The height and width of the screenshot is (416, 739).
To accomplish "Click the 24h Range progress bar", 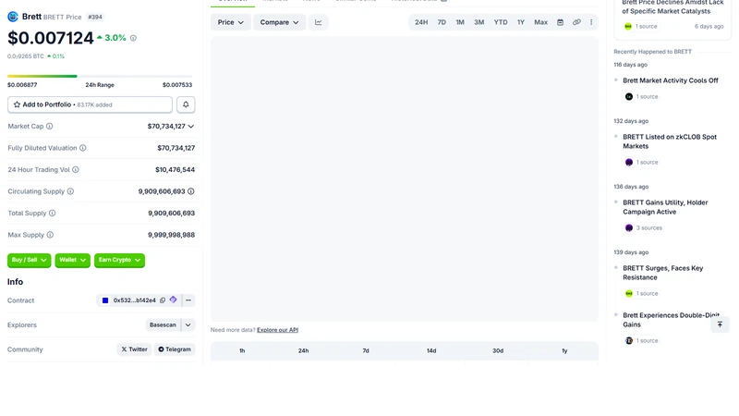I will (x=100, y=76).
